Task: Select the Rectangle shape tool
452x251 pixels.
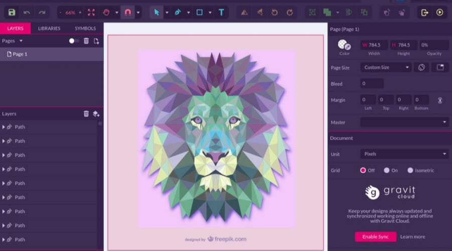Action: (199, 13)
